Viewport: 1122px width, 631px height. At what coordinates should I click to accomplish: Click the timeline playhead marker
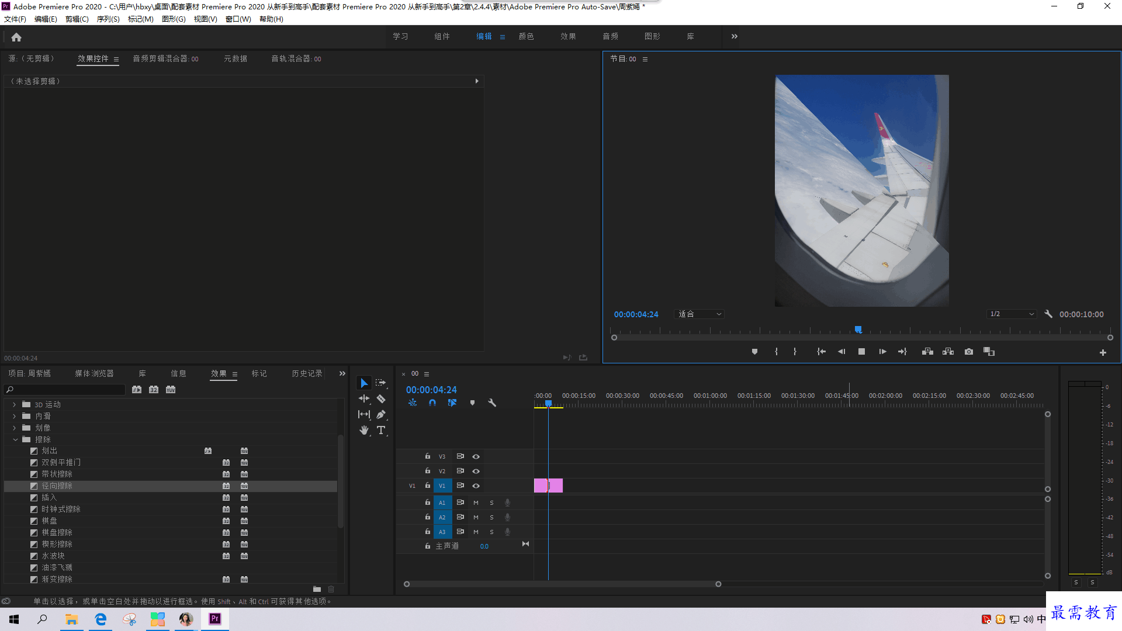tap(548, 403)
